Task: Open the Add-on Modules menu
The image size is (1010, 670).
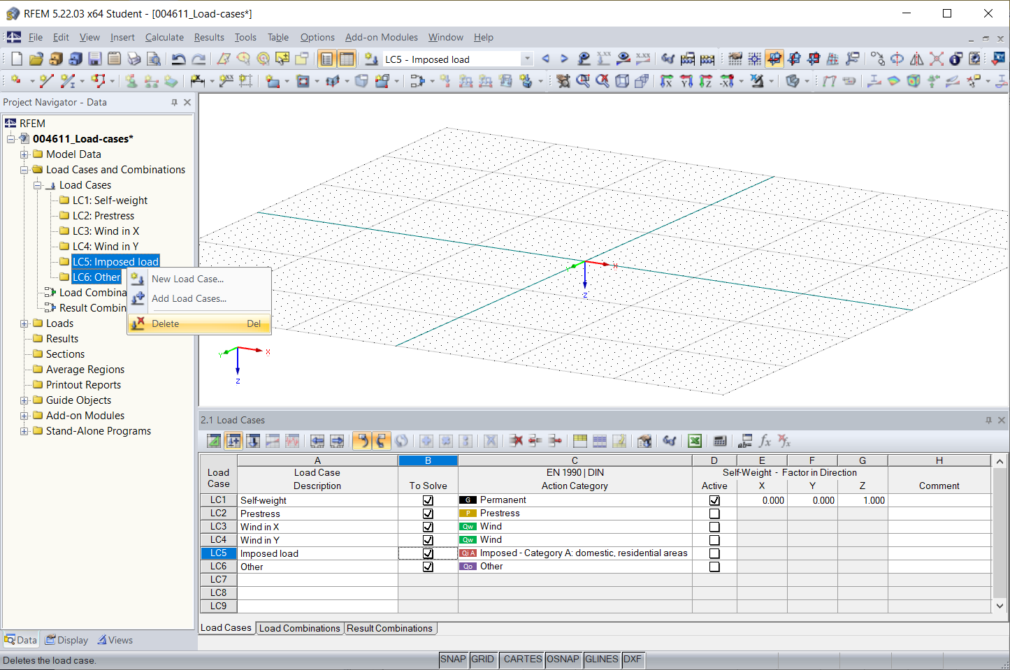Action: click(x=382, y=38)
